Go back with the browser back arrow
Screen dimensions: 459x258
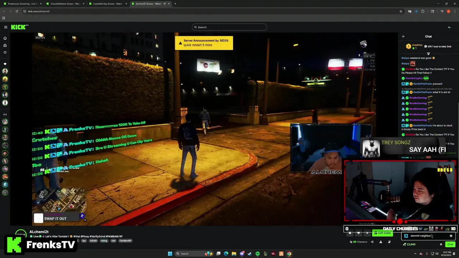pos(4,11)
